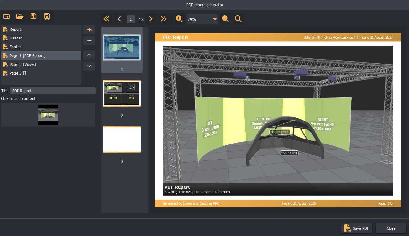
Task: Click the Save As floppy icon with dots
Action: pyautogui.click(x=47, y=17)
